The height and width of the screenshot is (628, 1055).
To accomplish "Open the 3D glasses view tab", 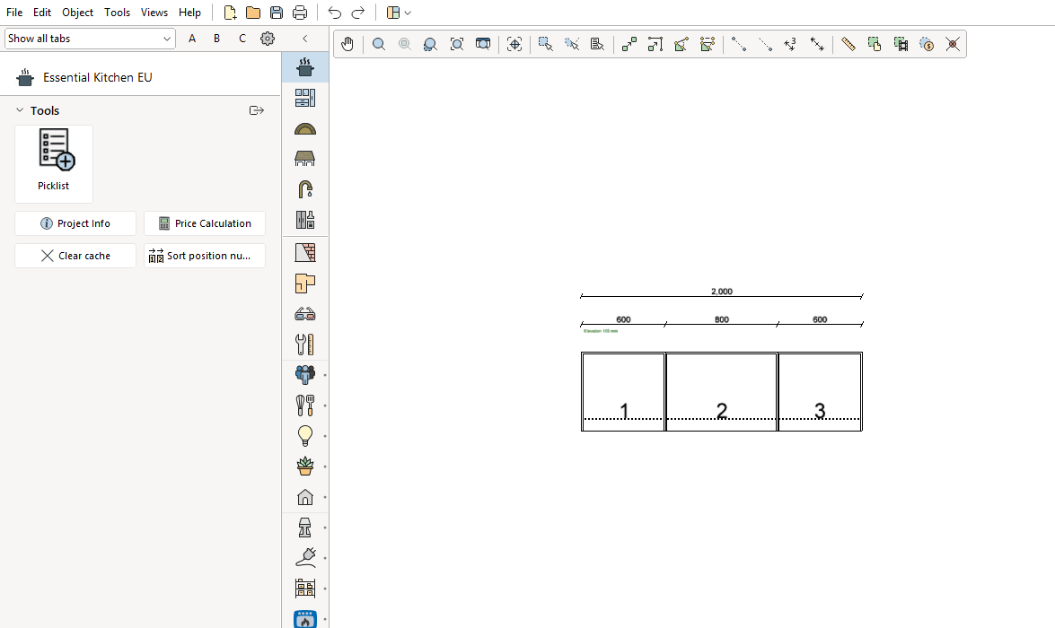I will coord(304,314).
